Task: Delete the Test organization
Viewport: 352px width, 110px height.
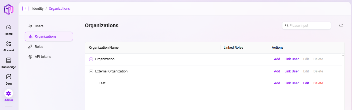Action: point(318,83)
